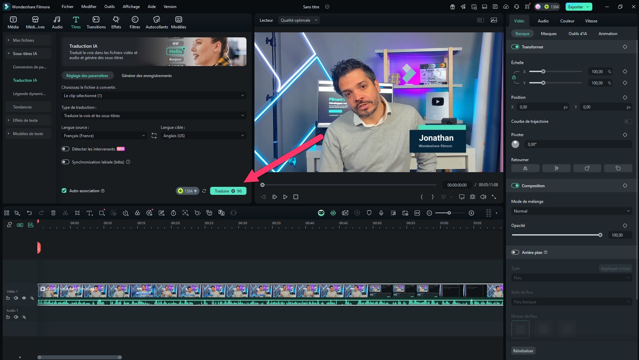Click the horizontal flip icon under Retourner
Viewport: 639px width, 360px height.
525,168
